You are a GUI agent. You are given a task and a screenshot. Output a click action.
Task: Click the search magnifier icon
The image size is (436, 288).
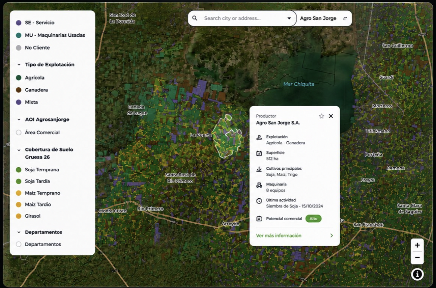point(195,18)
